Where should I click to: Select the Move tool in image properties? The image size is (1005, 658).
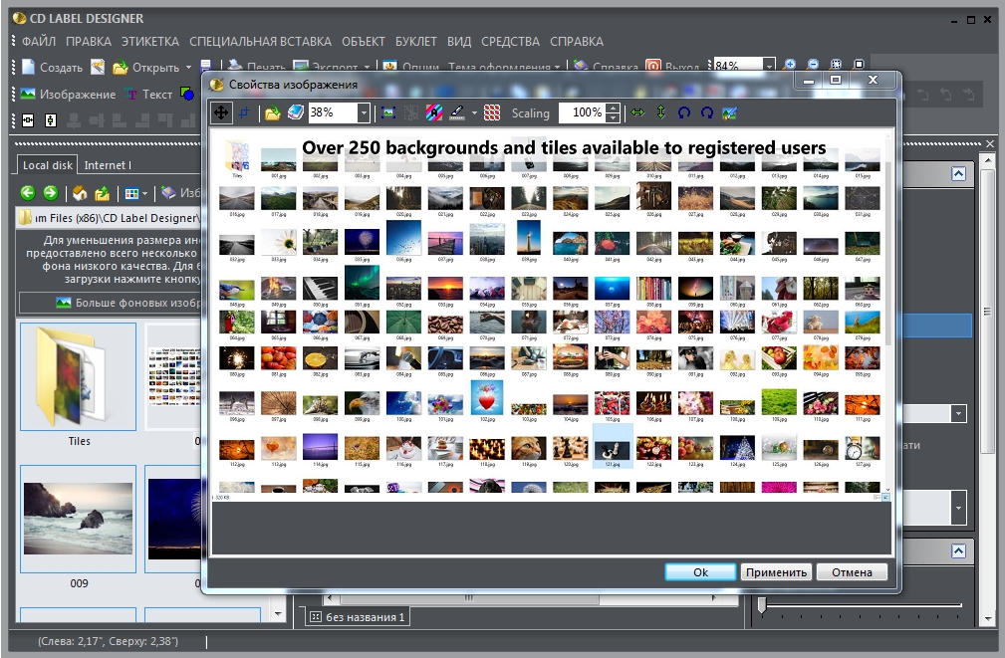pos(221,112)
